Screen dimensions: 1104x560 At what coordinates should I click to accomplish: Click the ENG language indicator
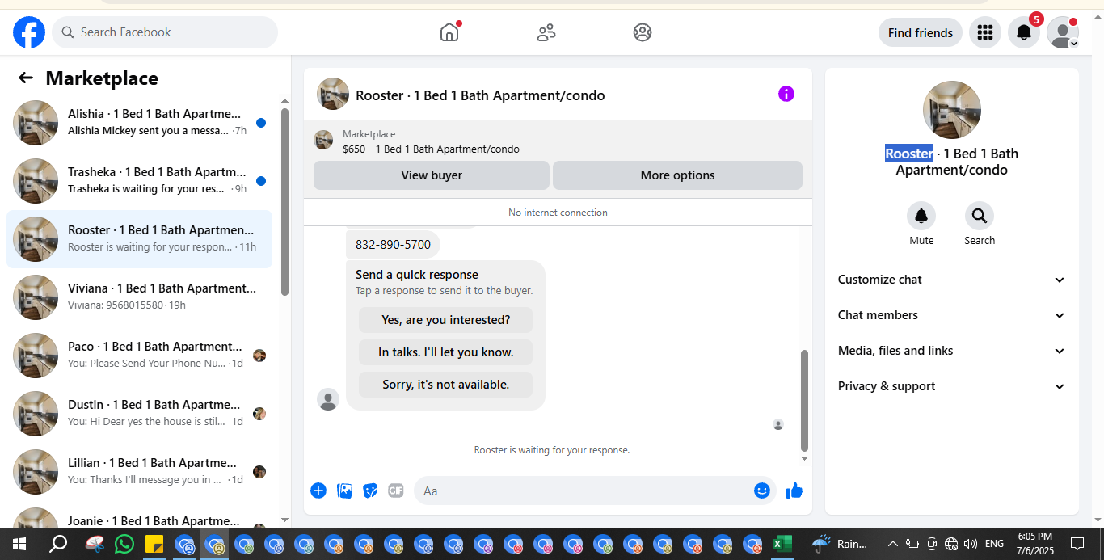(994, 544)
